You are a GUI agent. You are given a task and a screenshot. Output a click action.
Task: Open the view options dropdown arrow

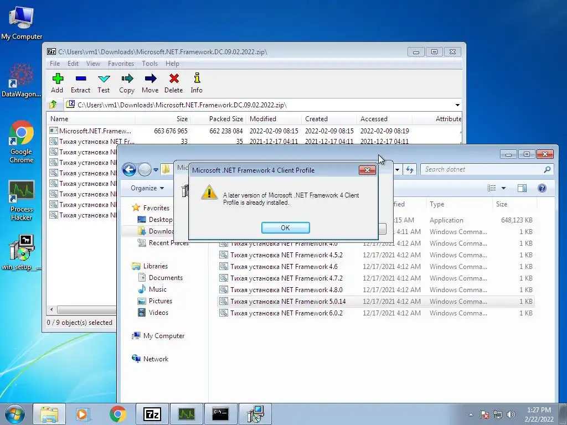tap(503, 188)
